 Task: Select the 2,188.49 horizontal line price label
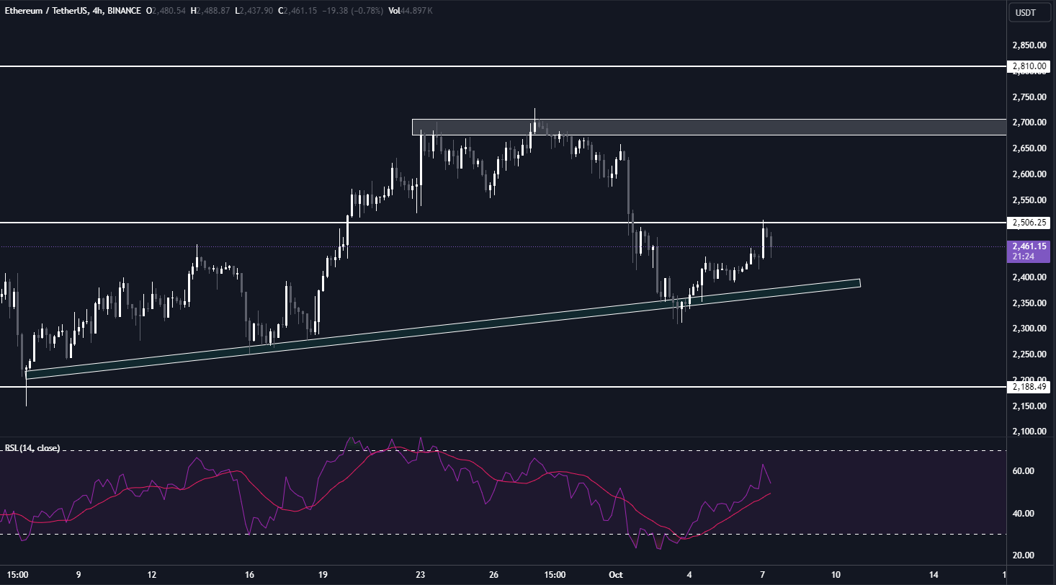click(1029, 387)
